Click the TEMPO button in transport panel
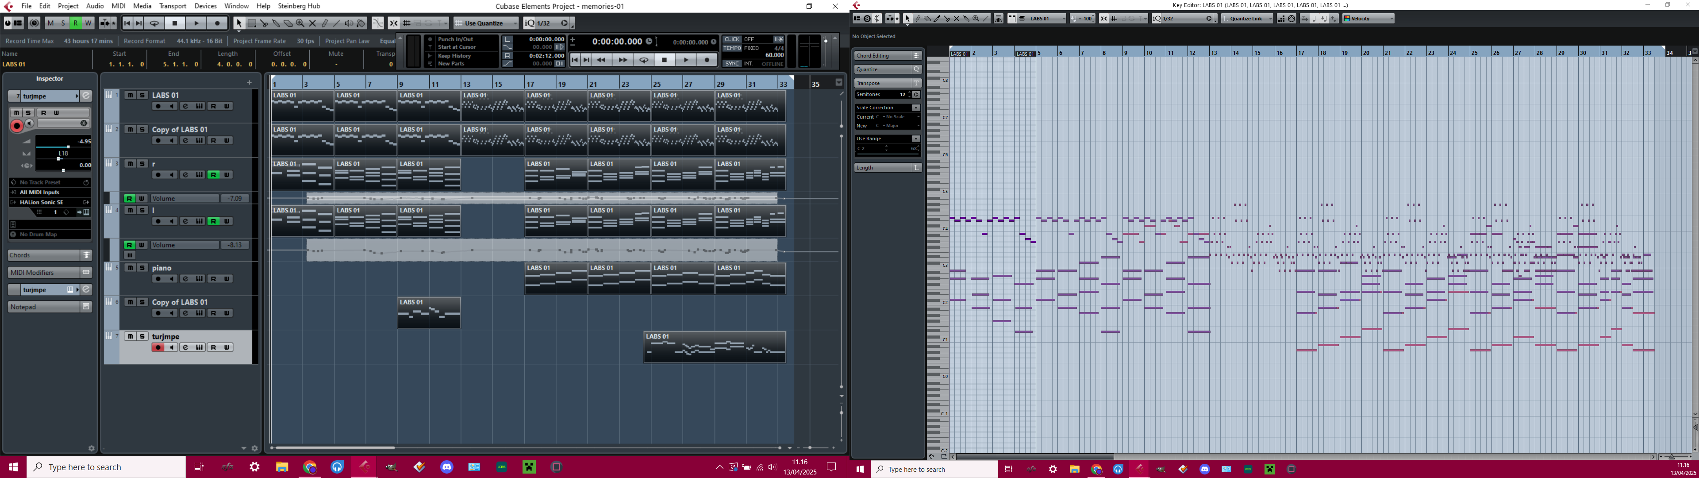Image resolution: width=1699 pixels, height=478 pixels. 732,48
